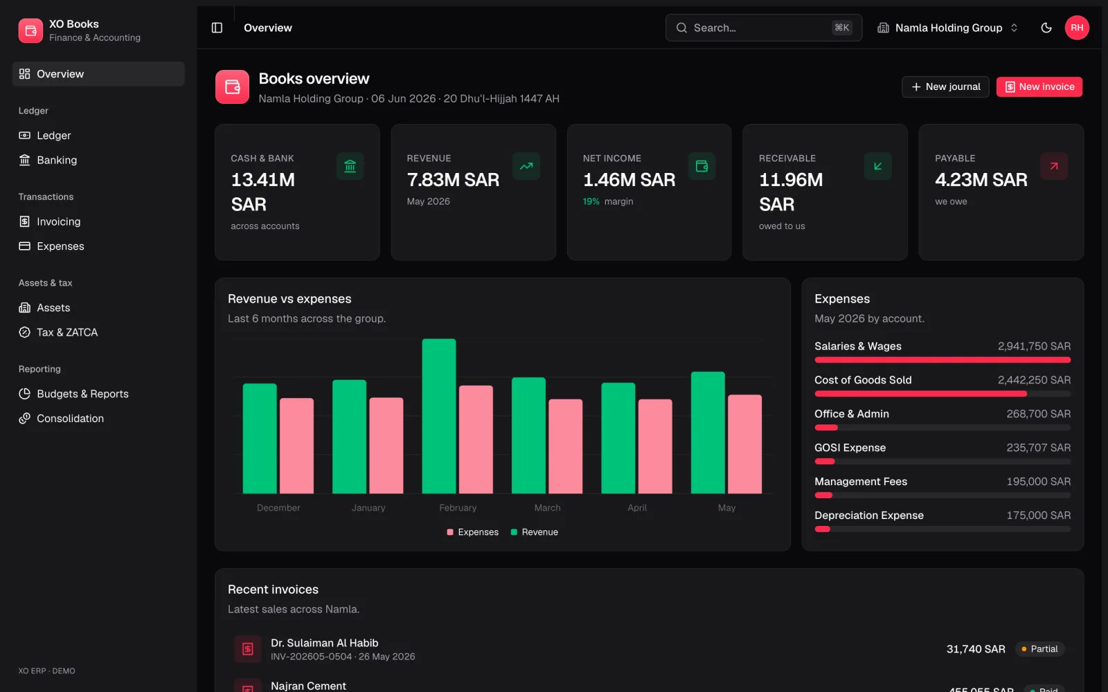This screenshot has width=1108, height=692.
Task: Click the Books overview wallet icon
Action: pyautogui.click(x=232, y=87)
